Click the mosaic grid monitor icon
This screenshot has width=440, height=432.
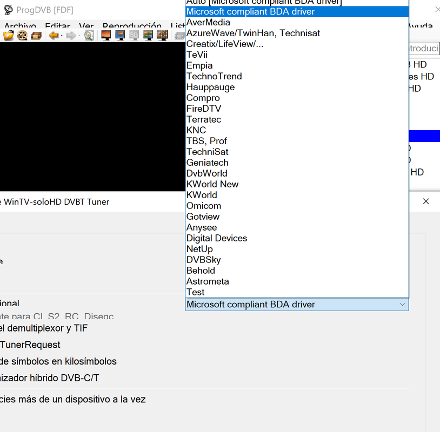coord(162,36)
